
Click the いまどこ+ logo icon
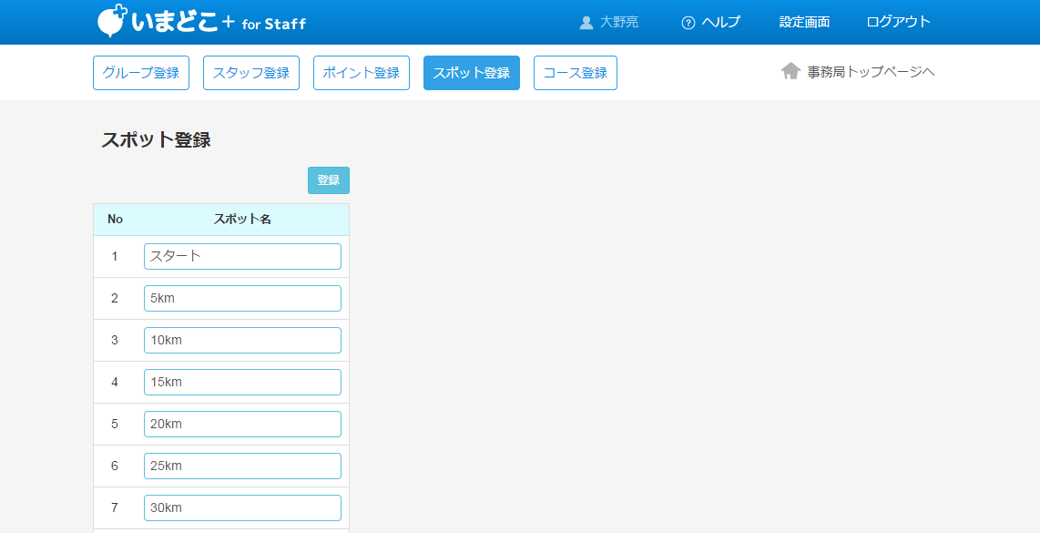[x=111, y=21]
